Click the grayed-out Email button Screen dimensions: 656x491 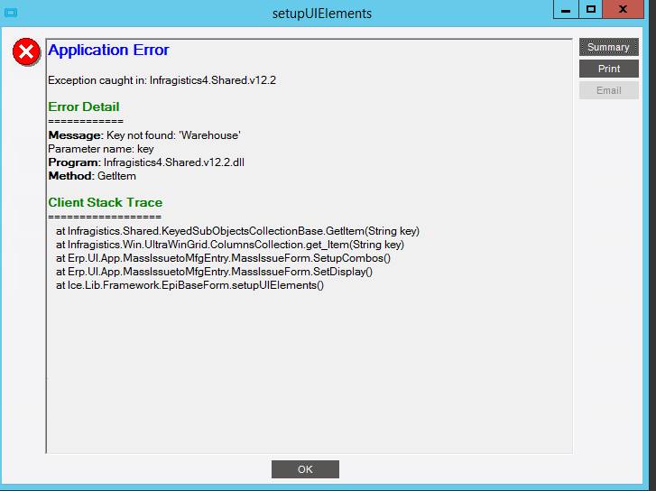coord(609,90)
